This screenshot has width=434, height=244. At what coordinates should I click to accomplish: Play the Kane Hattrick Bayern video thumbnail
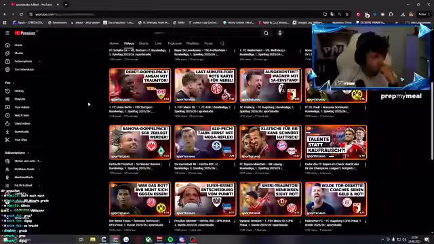click(271, 142)
